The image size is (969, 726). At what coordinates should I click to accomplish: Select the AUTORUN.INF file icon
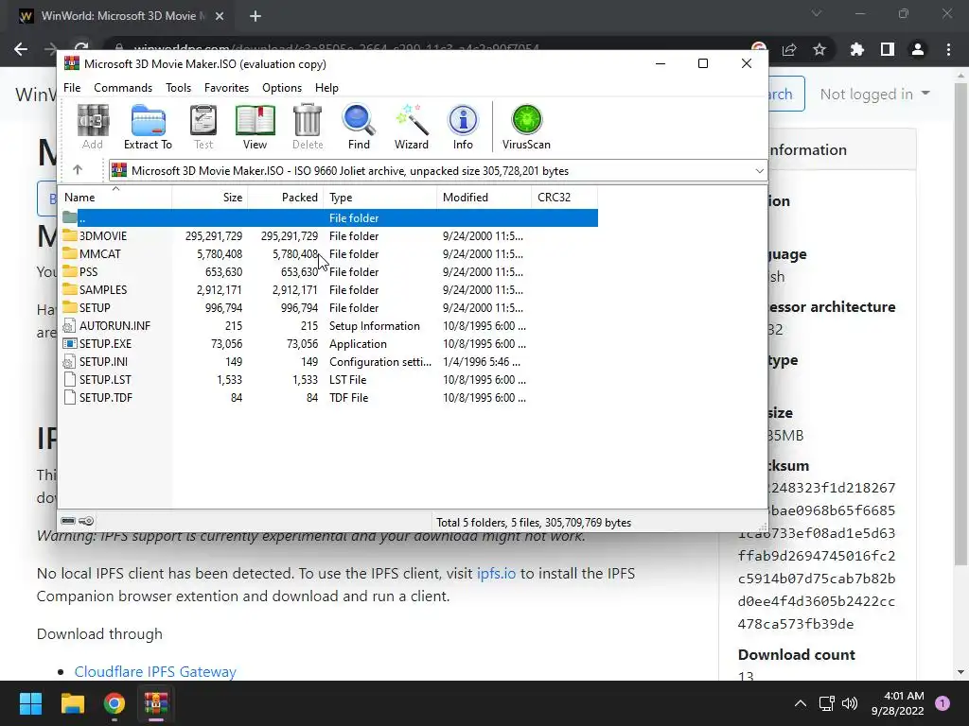70,325
